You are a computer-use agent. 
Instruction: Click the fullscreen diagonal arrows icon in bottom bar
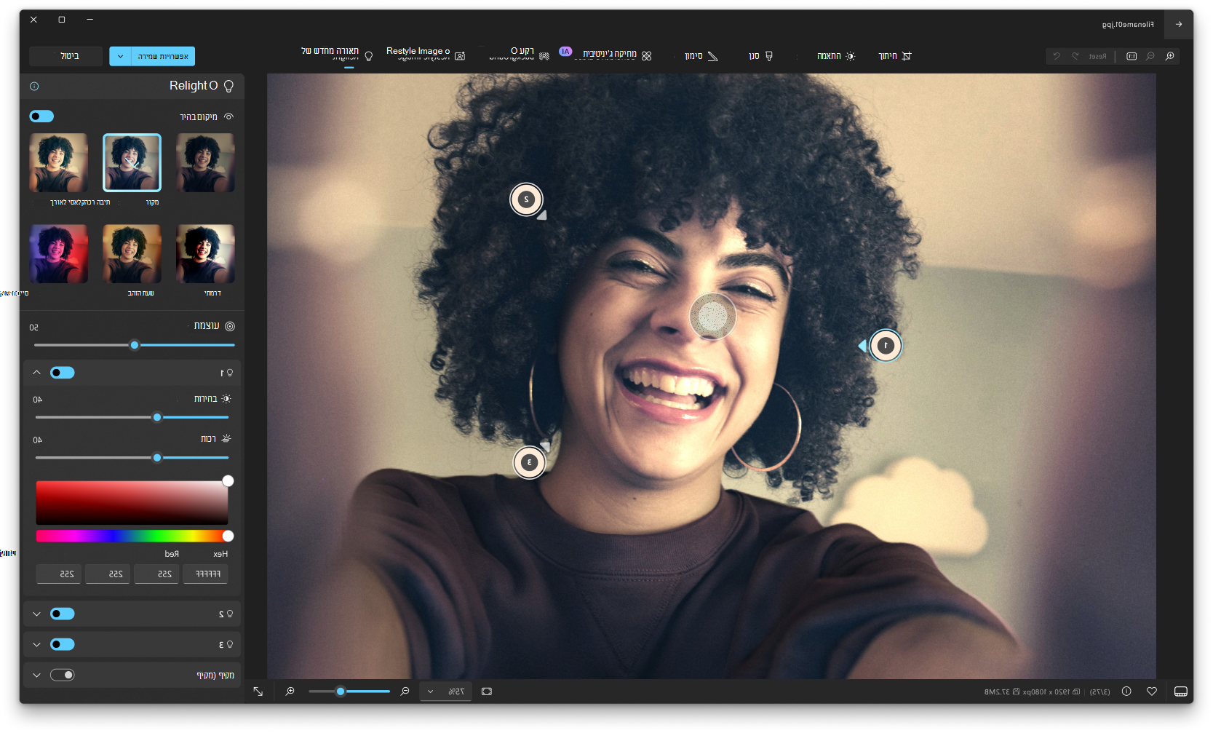coord(258,692)
